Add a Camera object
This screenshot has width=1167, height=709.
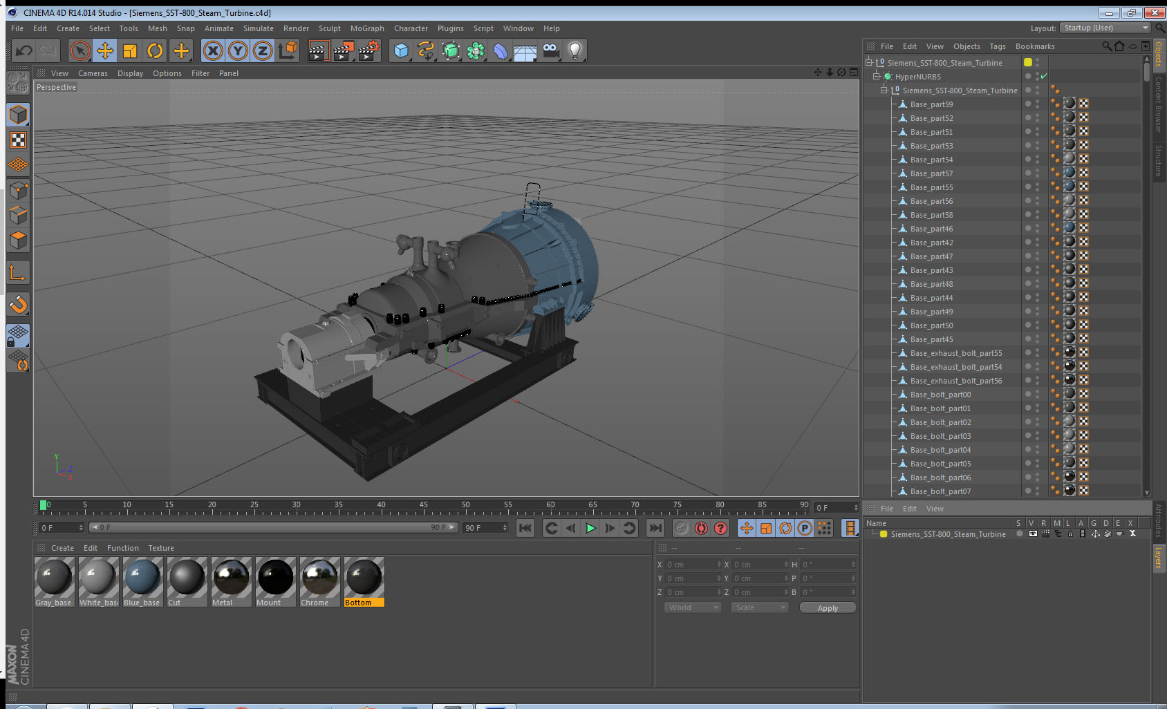click(x=550, y=50)
